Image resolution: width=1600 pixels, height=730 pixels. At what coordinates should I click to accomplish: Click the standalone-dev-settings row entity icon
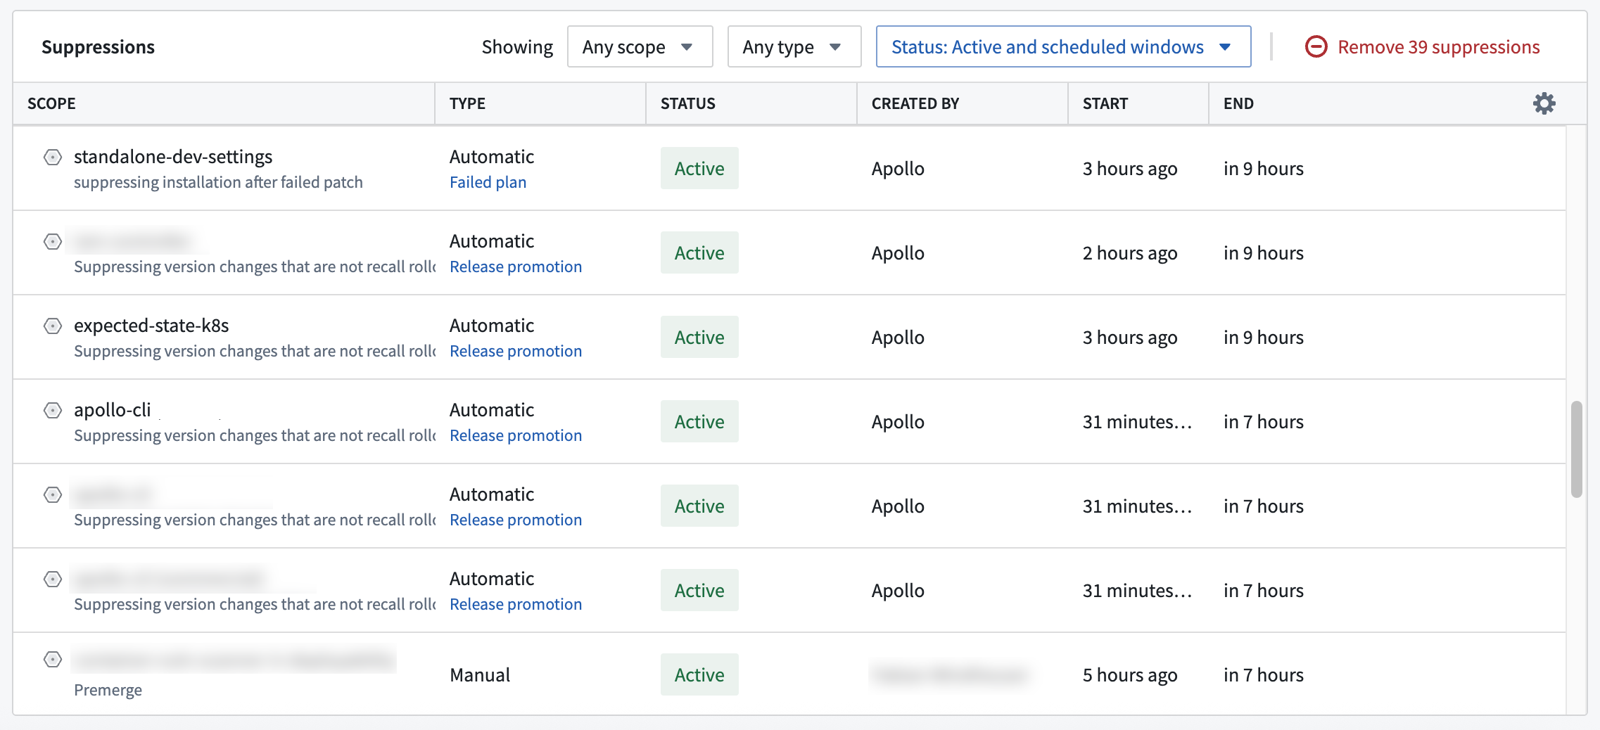point(53,157)
